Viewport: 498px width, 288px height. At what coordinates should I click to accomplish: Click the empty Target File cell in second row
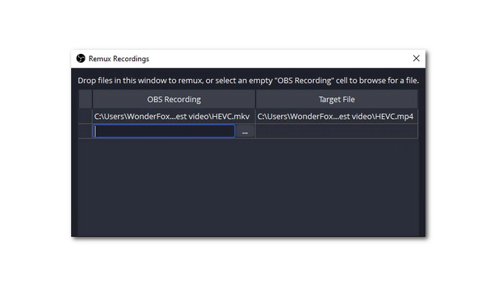(337, 131)
